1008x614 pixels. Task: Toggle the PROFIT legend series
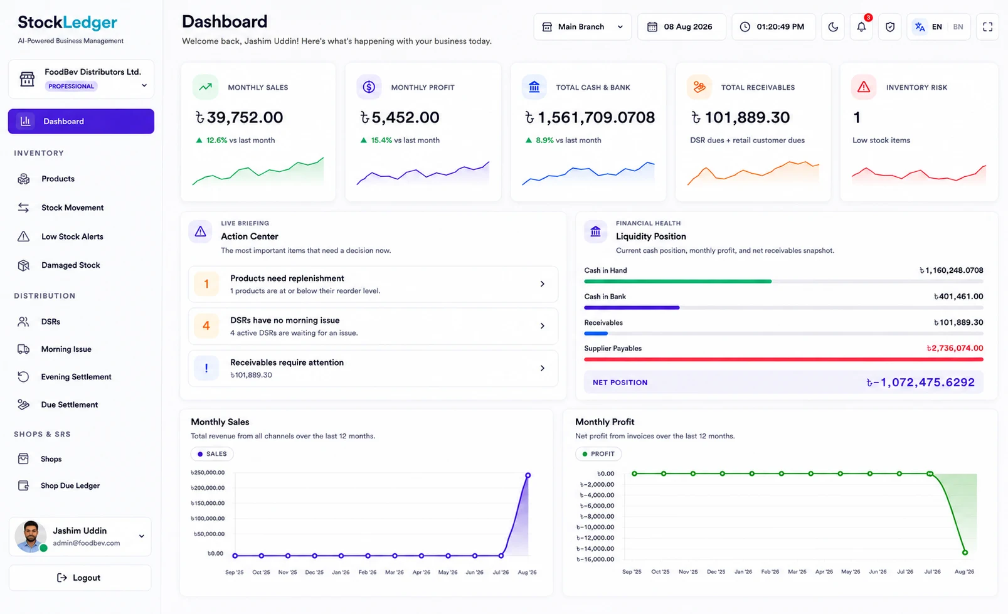(x=598, y=454)
